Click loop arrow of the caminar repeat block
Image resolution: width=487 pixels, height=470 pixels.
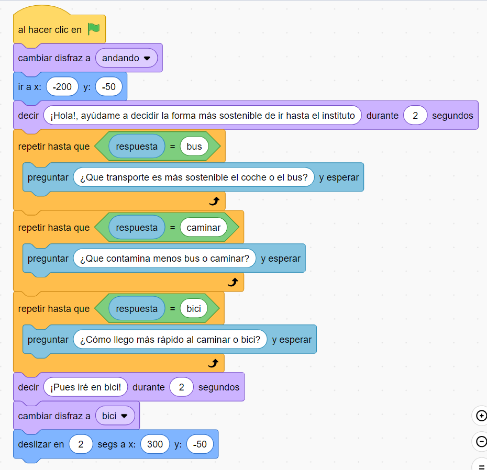coord(233,282)
